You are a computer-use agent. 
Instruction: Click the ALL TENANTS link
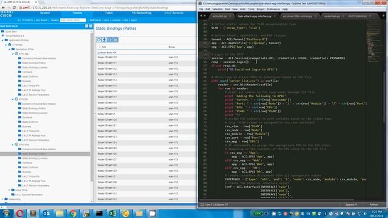pyautogui.click(x=25, y=20)
